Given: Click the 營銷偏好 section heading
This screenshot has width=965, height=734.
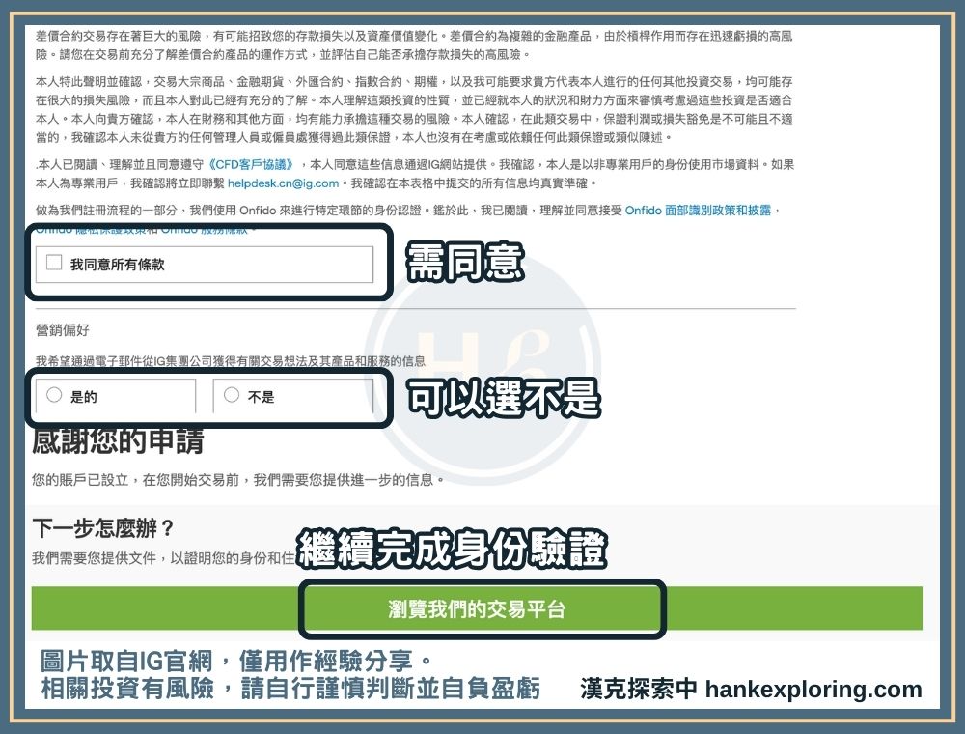Looking at the screenshot, I should pos(63,330).
